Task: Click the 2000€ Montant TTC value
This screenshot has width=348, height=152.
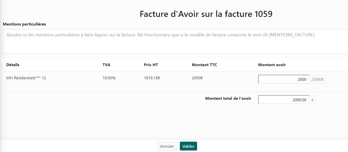Action: click(x=197, y=78)
